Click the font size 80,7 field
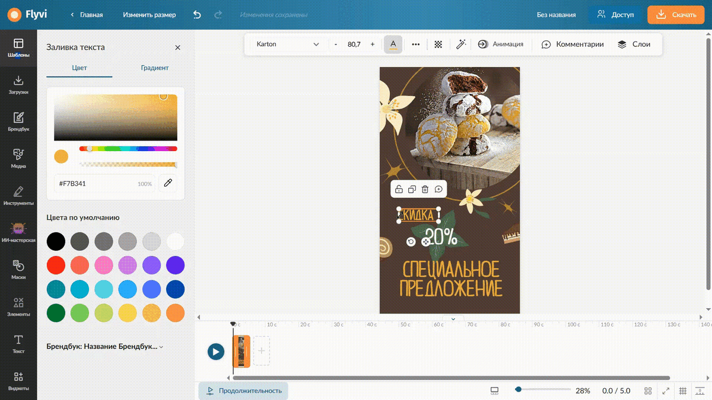 [x=354, y=44]
